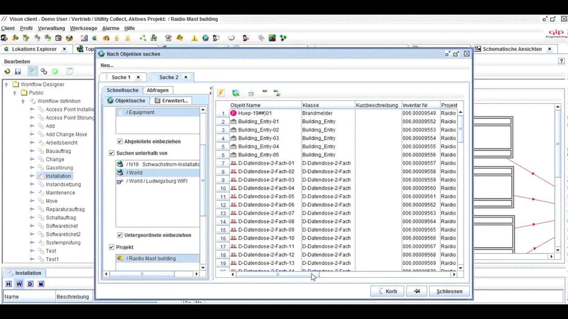Click the W icon in Installation panel

coord(19,284)
